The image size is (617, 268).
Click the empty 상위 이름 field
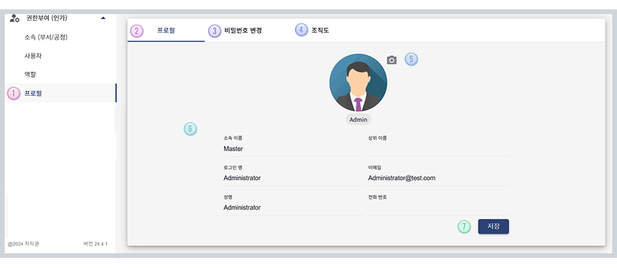click(x=438, y=149)
